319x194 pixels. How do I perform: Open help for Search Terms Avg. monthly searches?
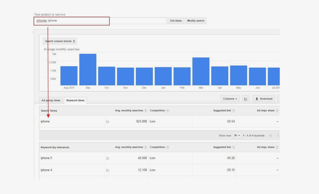[x=145, y=111]
